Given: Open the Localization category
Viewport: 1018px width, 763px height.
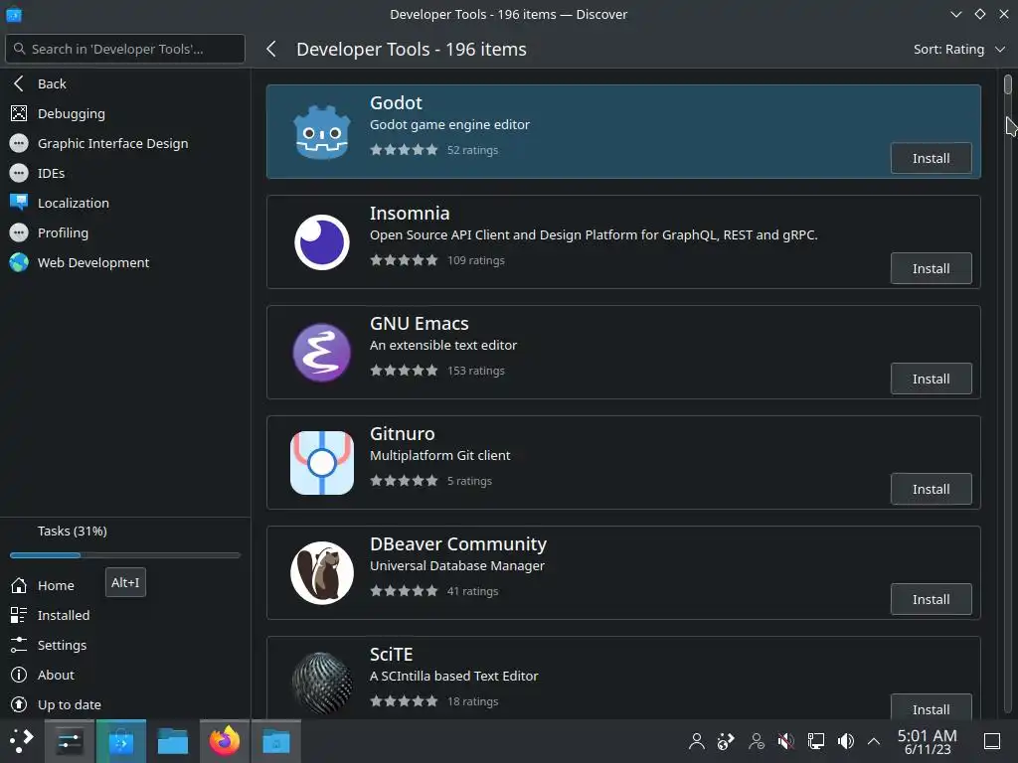Looking at the screenshot, I should (x=73, y=203).
